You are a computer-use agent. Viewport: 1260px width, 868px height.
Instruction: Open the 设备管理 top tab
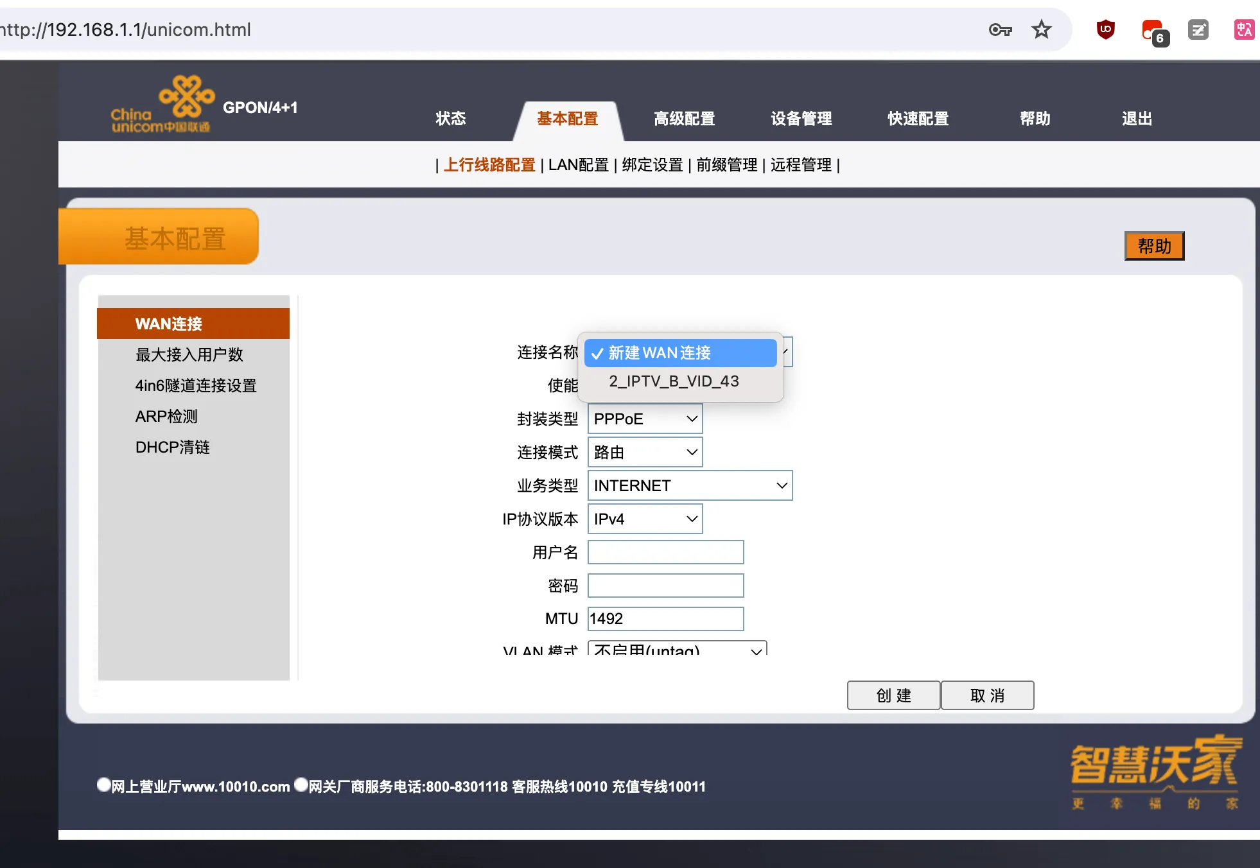click(x=801, y=119)
